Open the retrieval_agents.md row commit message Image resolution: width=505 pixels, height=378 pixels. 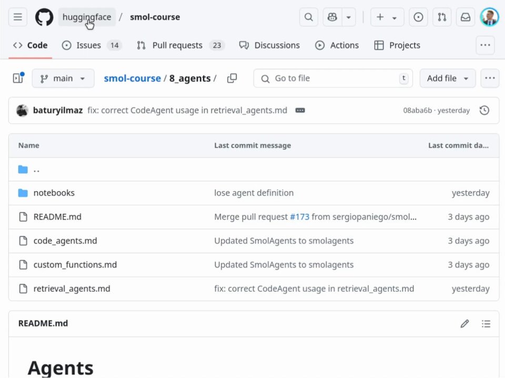coord(314,289)
